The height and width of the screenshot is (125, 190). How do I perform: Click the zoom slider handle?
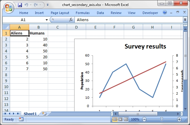[x=161, y=119]
